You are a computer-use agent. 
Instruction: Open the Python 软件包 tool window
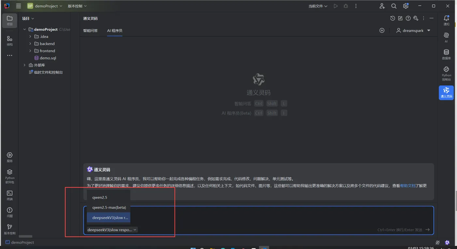(x=10, y=176)
